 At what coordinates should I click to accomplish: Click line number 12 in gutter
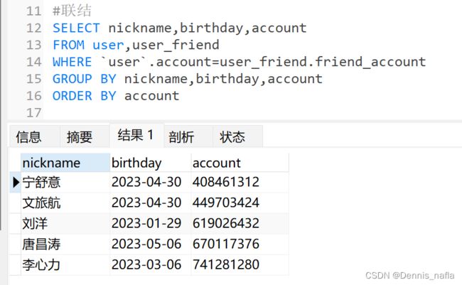(x=34, y=28)
